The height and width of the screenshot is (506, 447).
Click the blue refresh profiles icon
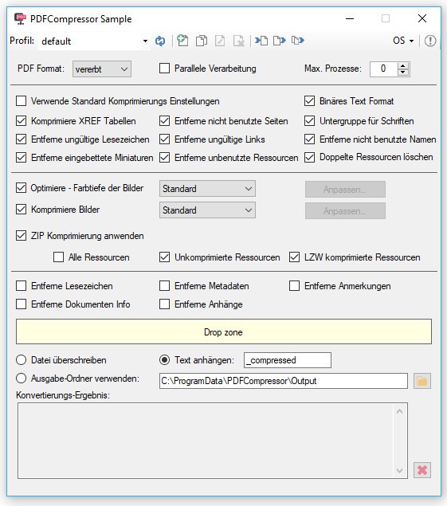160,41
